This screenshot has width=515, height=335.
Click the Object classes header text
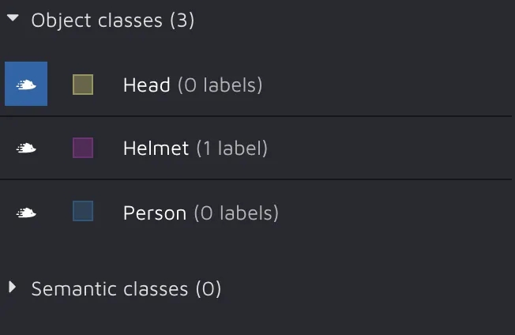pos(98,20)
